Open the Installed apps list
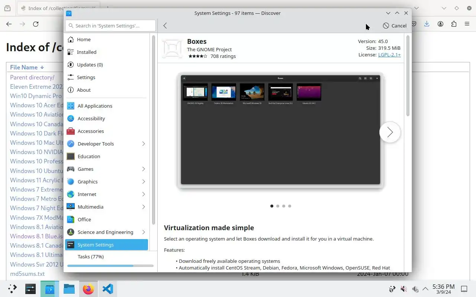Image resolution: width=476 pixels, height=297 pixels. pos(107,52)
